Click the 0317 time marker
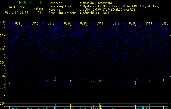Viewport: 171px width, 109px height. (116, 23)
